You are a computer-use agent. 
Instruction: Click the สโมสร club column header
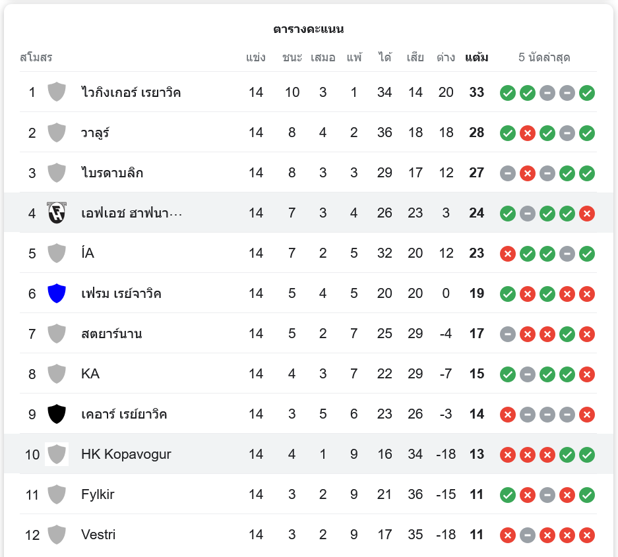pos(36,57)
